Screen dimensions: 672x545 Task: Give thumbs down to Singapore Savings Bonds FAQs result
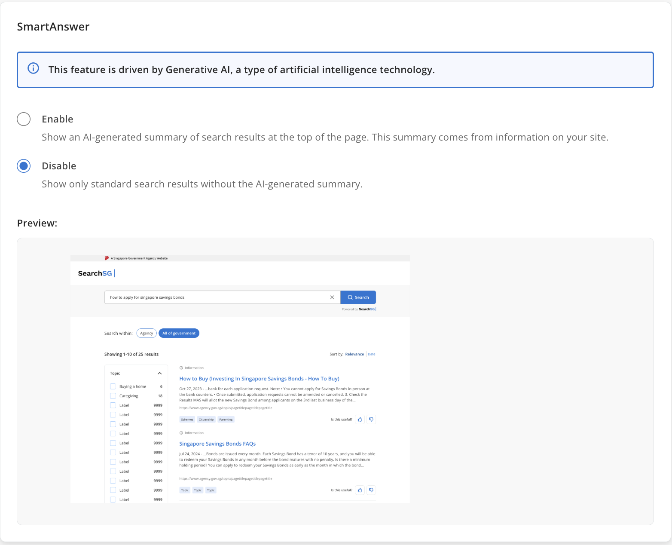pyautogui.click(x=371, y=490)
